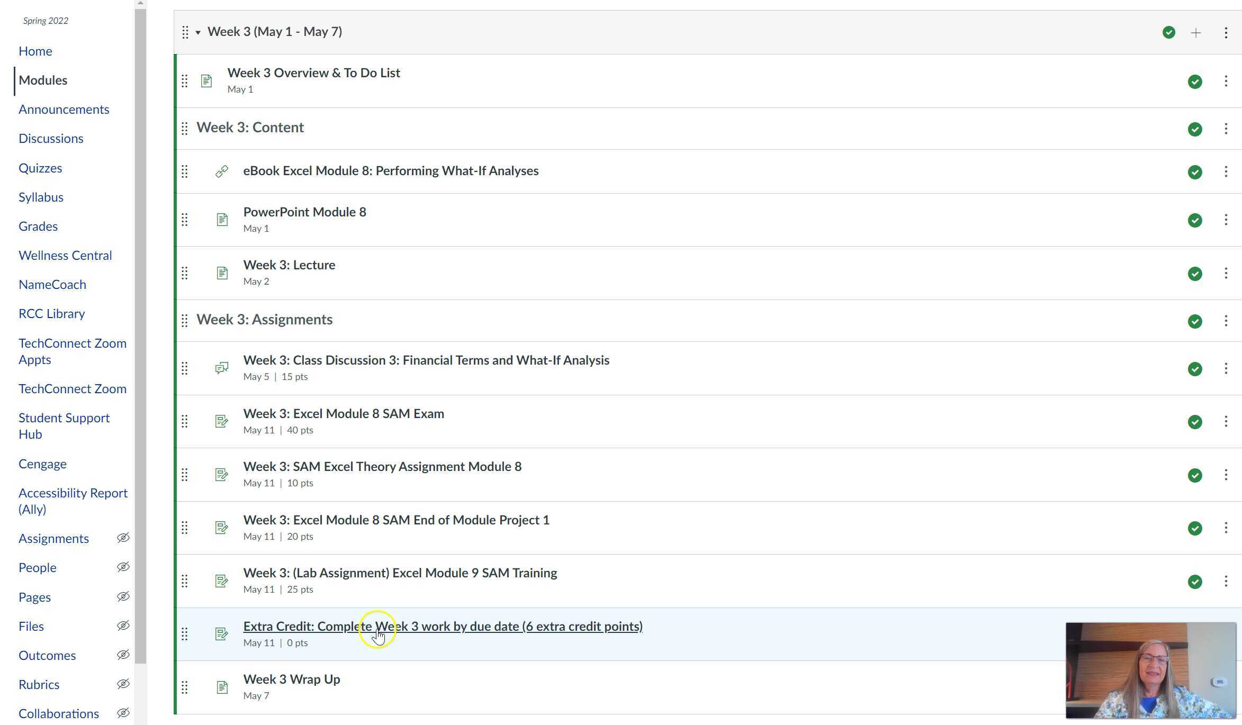Open the options dropdown for Week 3: Assignments
Image resolution: width=1242 pixels, height=725 pixels.
[1226, 321]
